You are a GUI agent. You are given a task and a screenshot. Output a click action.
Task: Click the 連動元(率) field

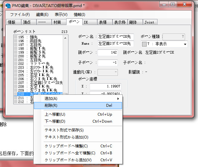(x=108, y=72)
